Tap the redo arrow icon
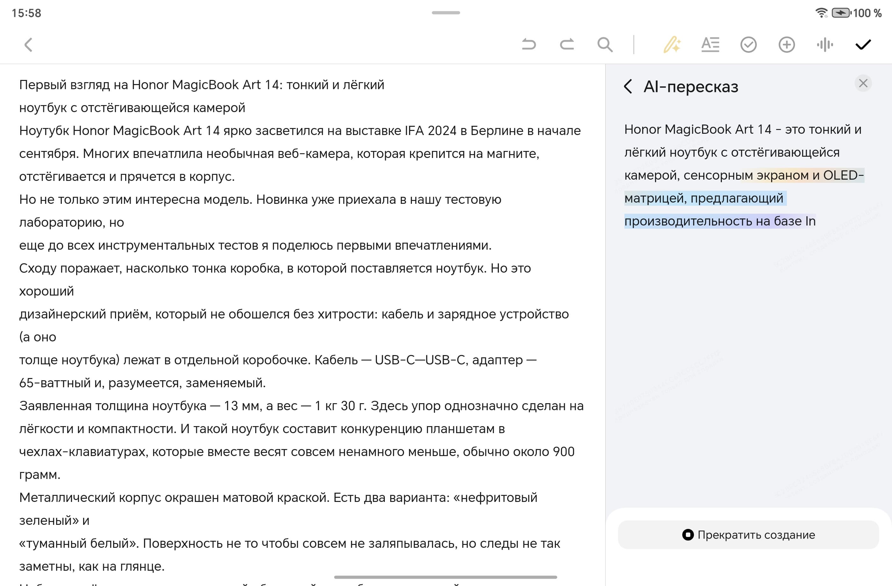This screenshot has height=586, width=892. point(567,45)
